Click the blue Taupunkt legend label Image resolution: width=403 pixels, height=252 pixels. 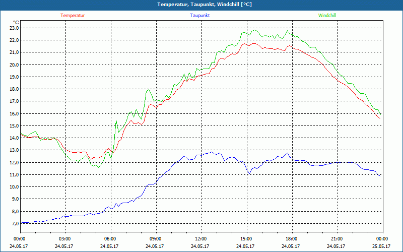[199, 16]
